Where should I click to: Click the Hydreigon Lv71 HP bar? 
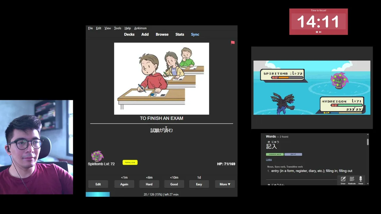click(x=347, y=105)
